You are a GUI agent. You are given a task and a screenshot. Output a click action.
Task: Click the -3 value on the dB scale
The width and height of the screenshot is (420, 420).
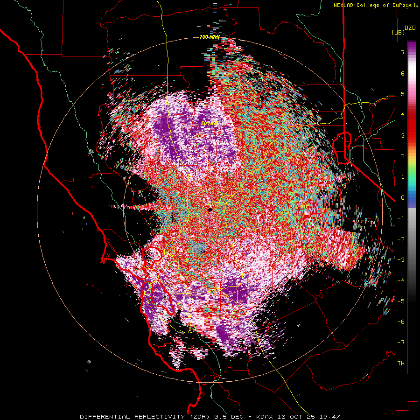point(401,260)
